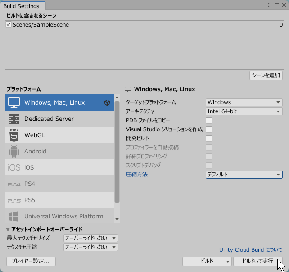Image resolution: width=289 pixels, height=272 pixels.
Task: Open アーキテクチャ dropdown showing Intel 64-bit
Action: (x=244, y=111)
